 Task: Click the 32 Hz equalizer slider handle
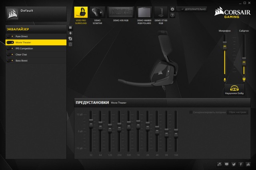pos(91,124)
